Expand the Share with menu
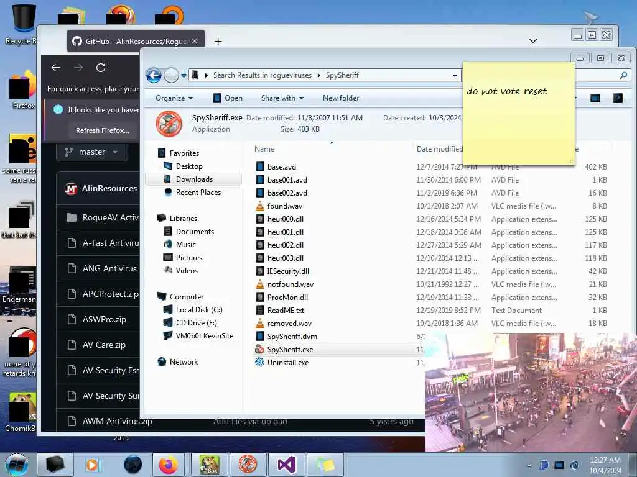Image resolution: width=637 pixels, height=477 pixels. [282, 98]
